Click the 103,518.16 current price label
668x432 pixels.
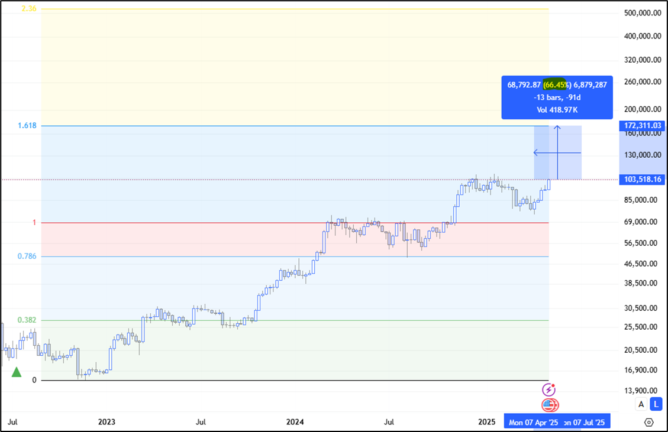click(642, 180)
